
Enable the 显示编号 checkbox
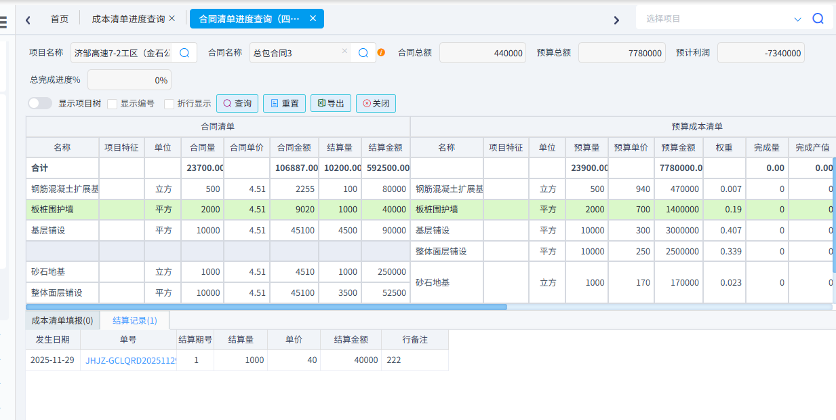[113, 104]
